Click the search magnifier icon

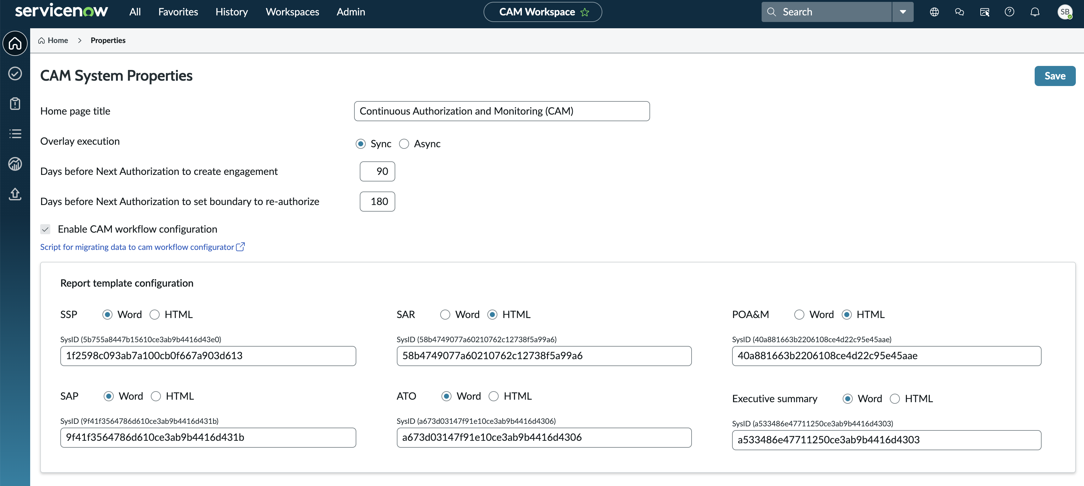[771, 12]
